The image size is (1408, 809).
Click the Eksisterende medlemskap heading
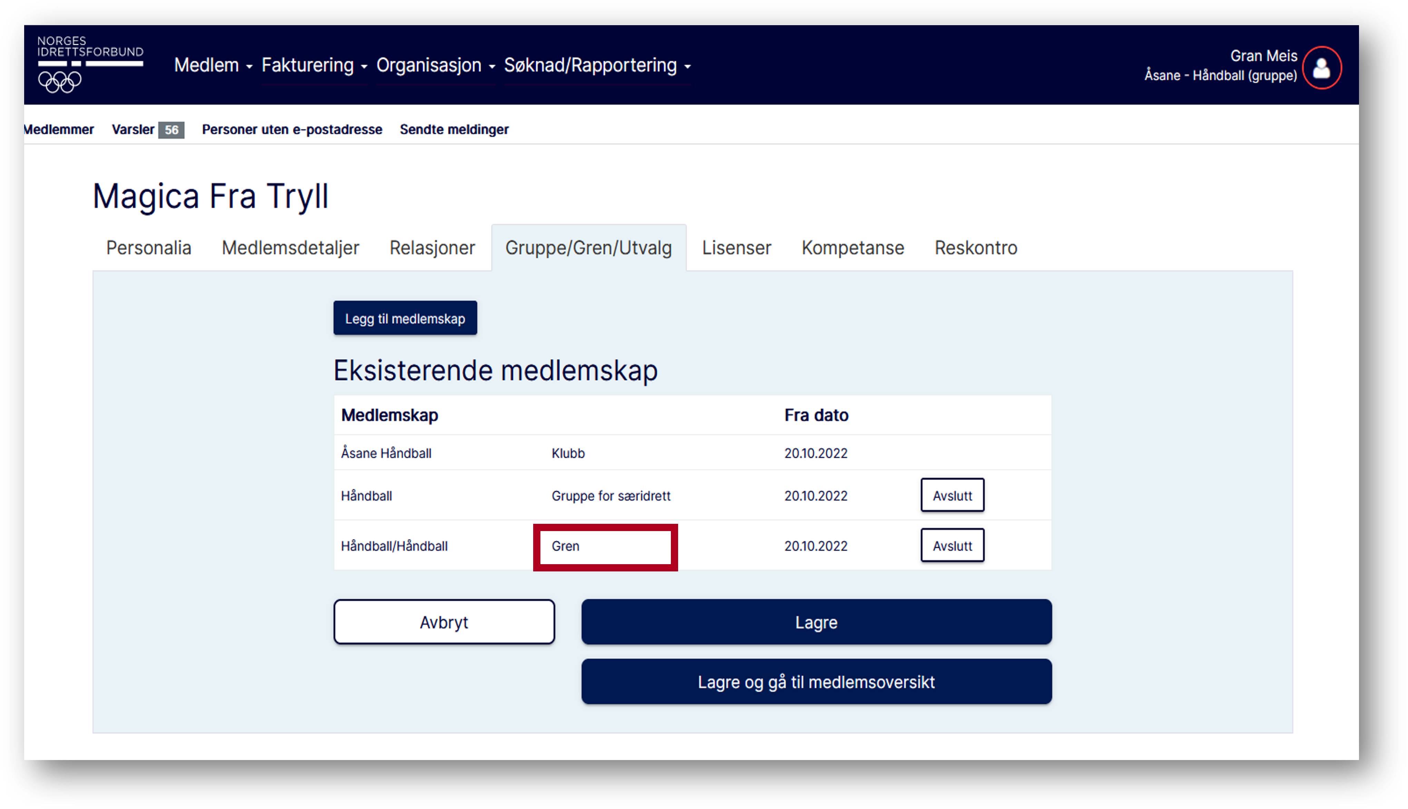pyautogui.click(x=495, y=371)
